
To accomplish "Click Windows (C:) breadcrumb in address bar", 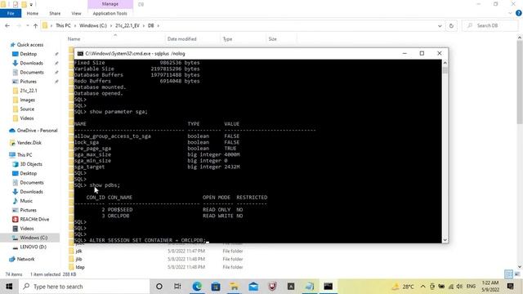I will coord(93,25).
